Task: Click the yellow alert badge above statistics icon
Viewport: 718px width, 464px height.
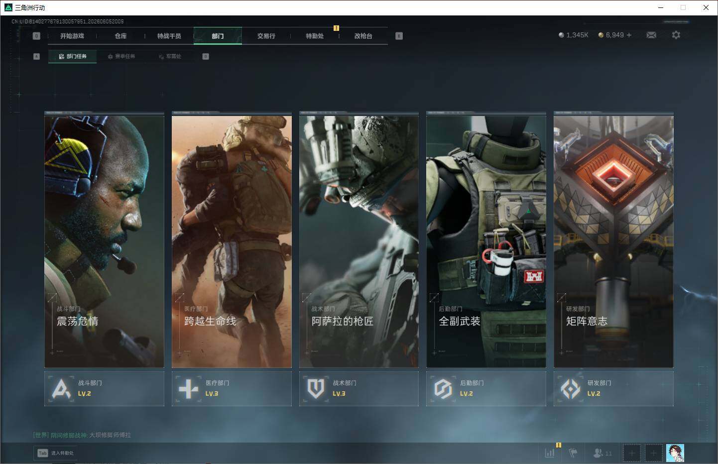Action: [559, 445]
